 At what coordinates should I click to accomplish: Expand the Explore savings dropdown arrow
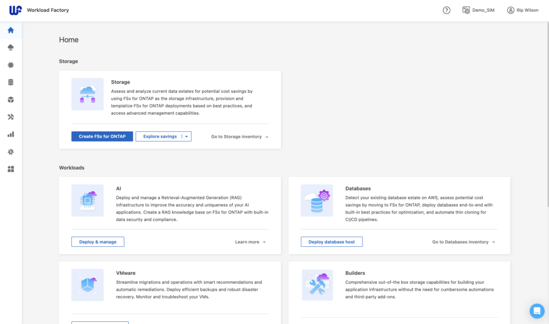coord(187,137)
